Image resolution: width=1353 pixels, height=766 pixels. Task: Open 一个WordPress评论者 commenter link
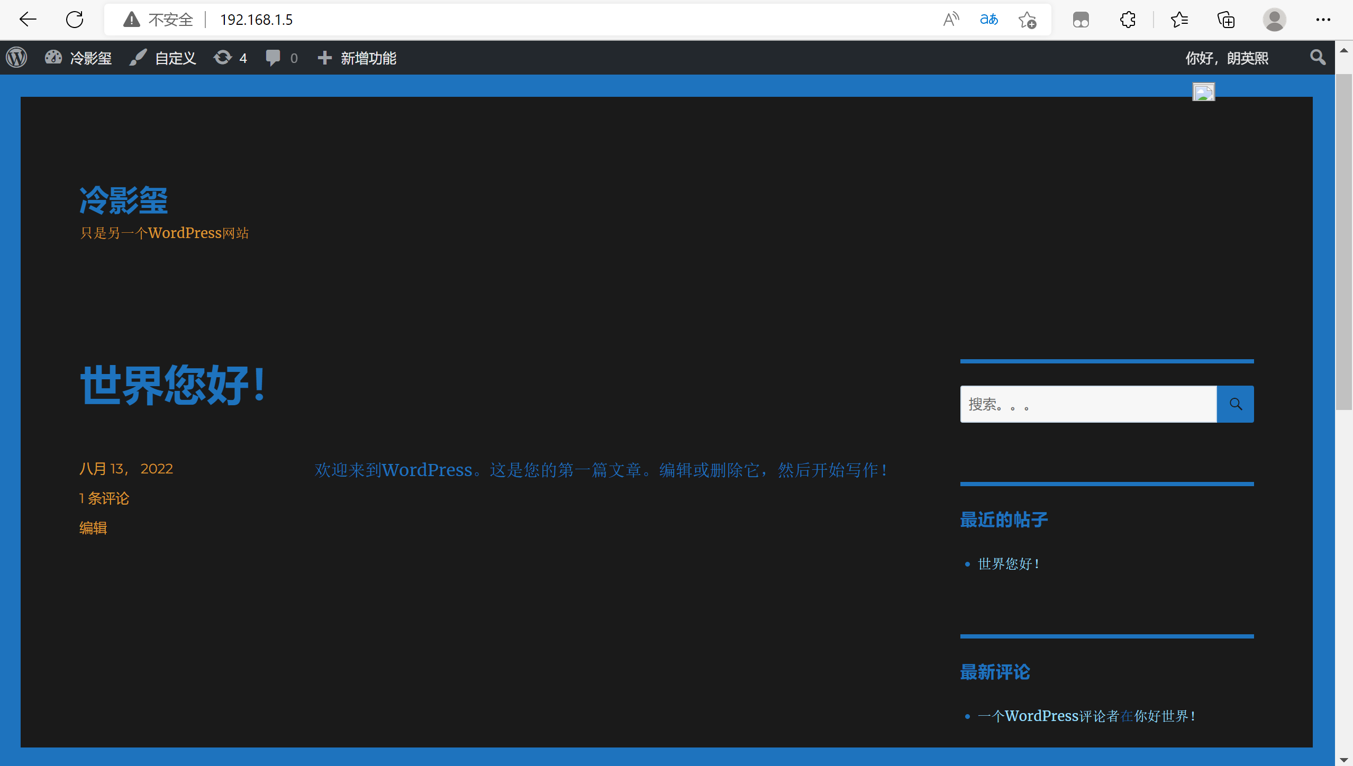tap(1048, 716)
